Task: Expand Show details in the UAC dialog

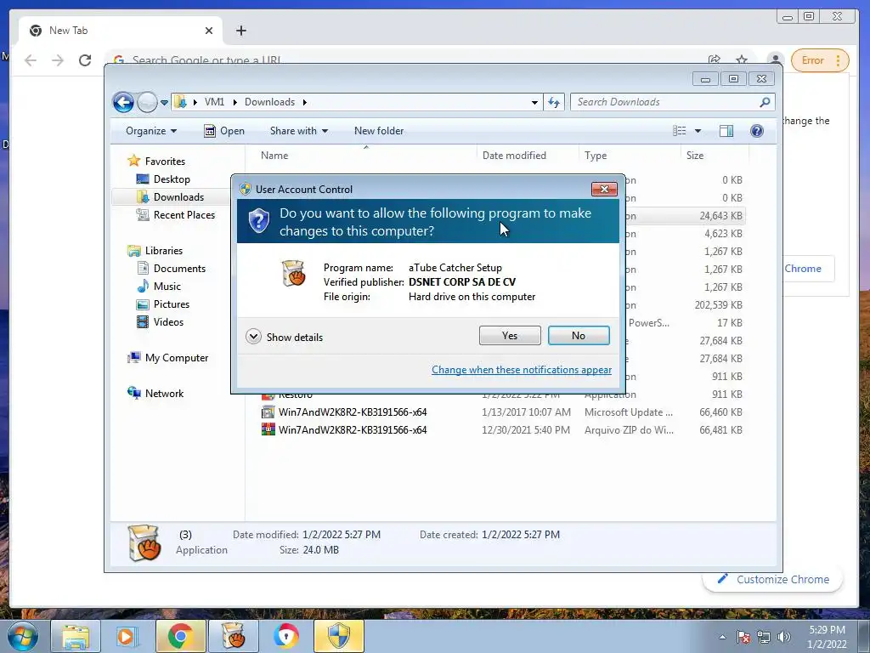Action: (x=284, y=337)
